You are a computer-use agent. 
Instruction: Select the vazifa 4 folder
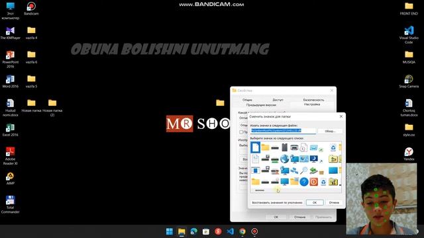point(31,33)
